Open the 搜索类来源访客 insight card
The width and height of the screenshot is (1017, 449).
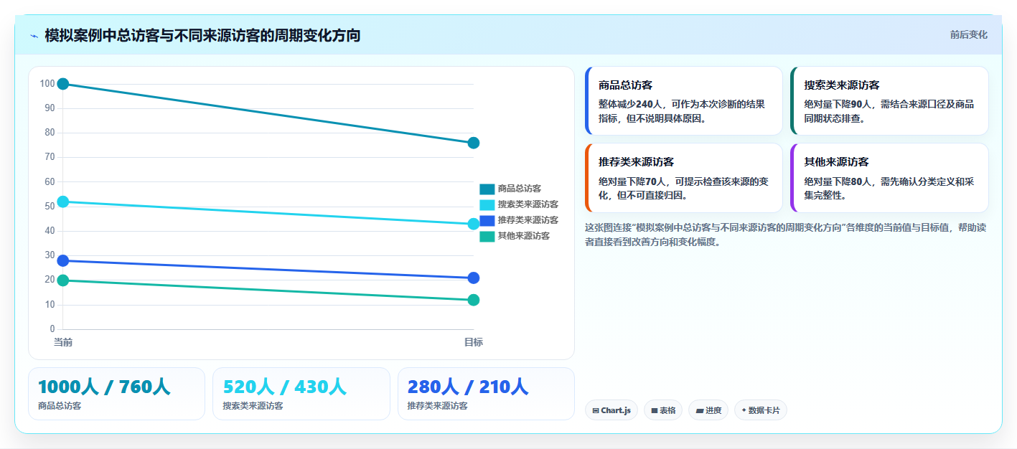(889, 100)
